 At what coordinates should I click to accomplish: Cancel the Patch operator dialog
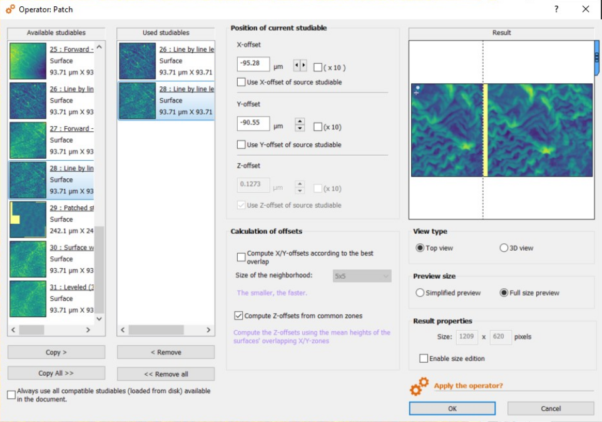pos(551,409)
